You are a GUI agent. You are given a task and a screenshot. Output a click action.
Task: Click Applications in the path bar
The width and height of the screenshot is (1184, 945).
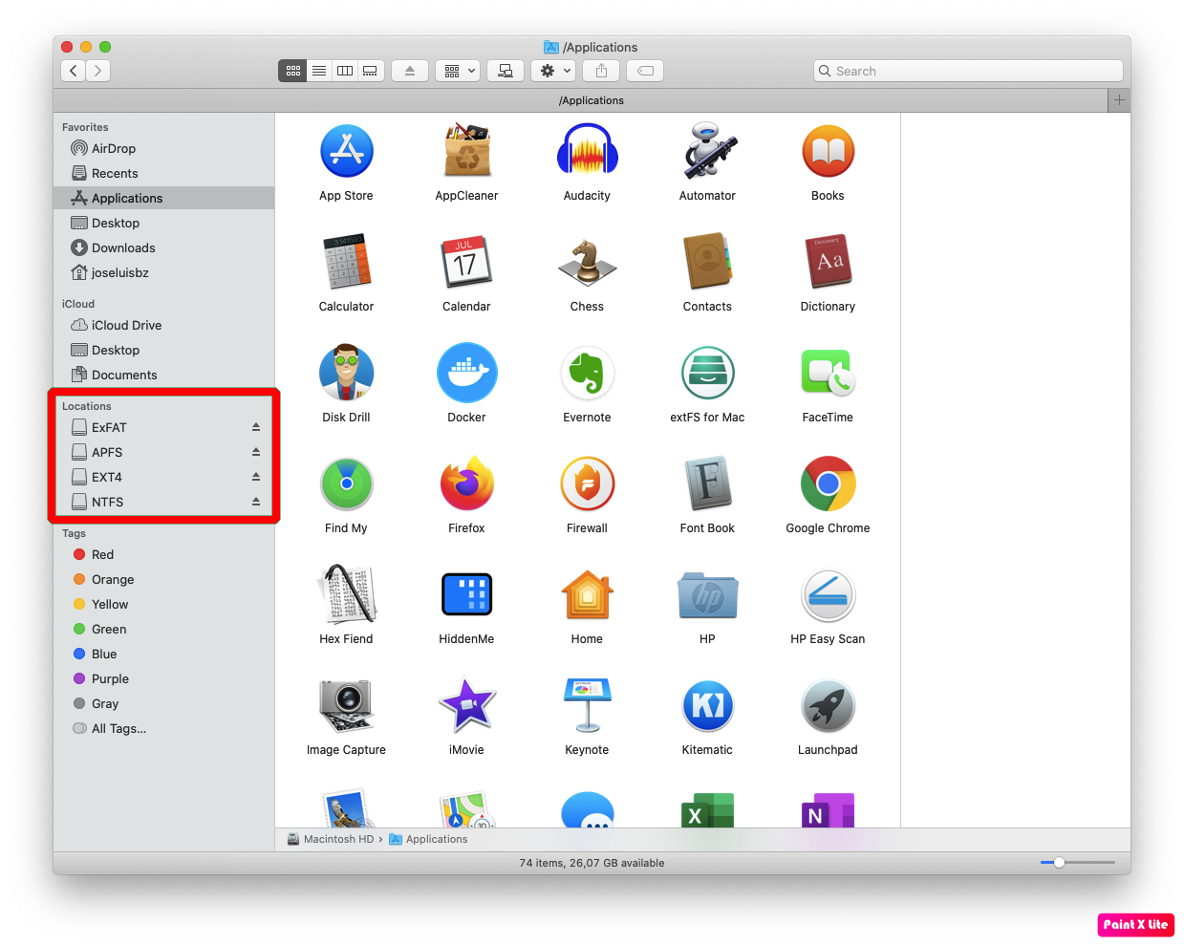coord(428,839)
